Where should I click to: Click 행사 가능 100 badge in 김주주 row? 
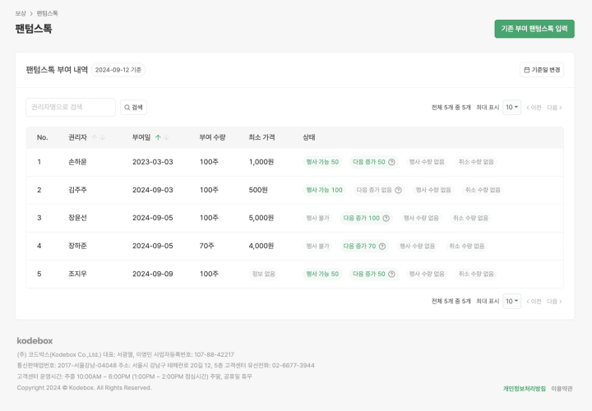click(x=324, y=190)
